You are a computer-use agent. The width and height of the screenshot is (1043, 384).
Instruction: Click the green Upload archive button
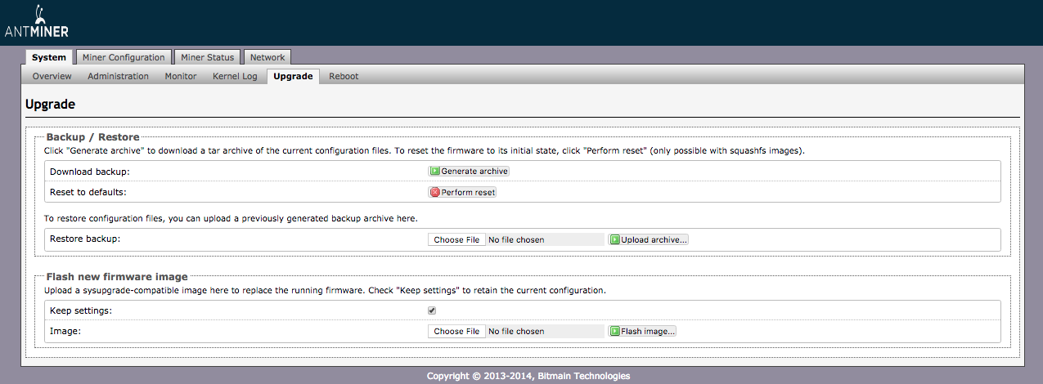(x=649, y=240)
